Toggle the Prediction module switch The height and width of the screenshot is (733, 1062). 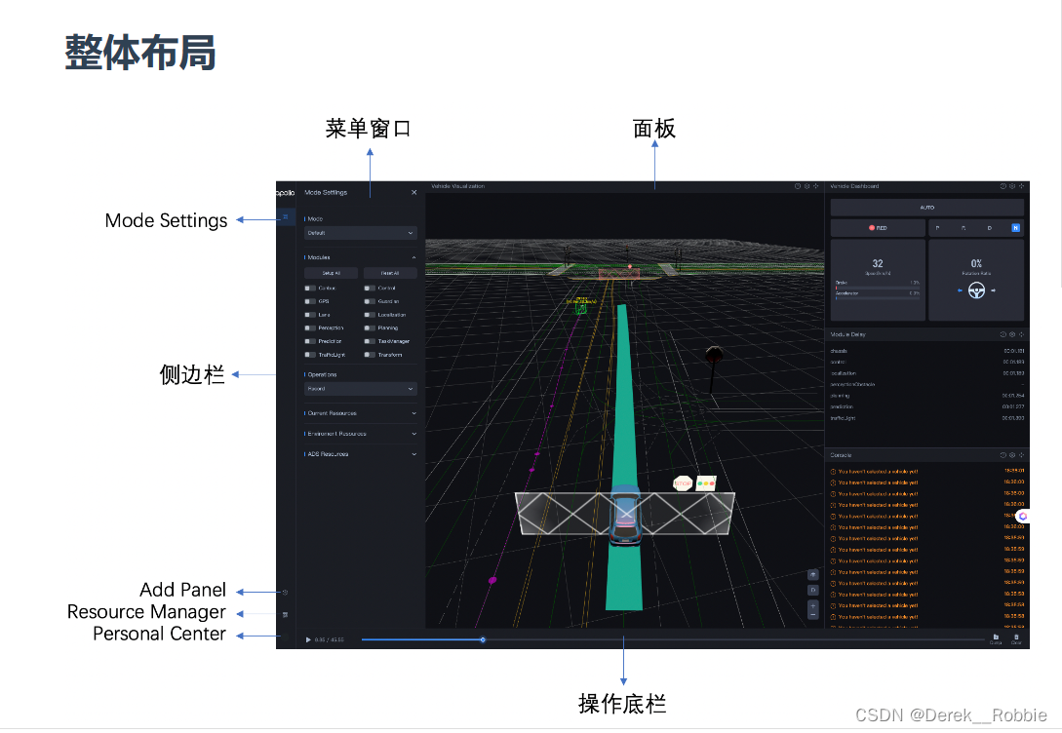tap(310, 341)
